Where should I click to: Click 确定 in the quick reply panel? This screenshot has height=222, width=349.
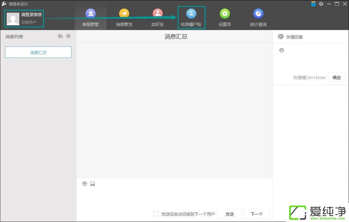[x=336, y=77]
